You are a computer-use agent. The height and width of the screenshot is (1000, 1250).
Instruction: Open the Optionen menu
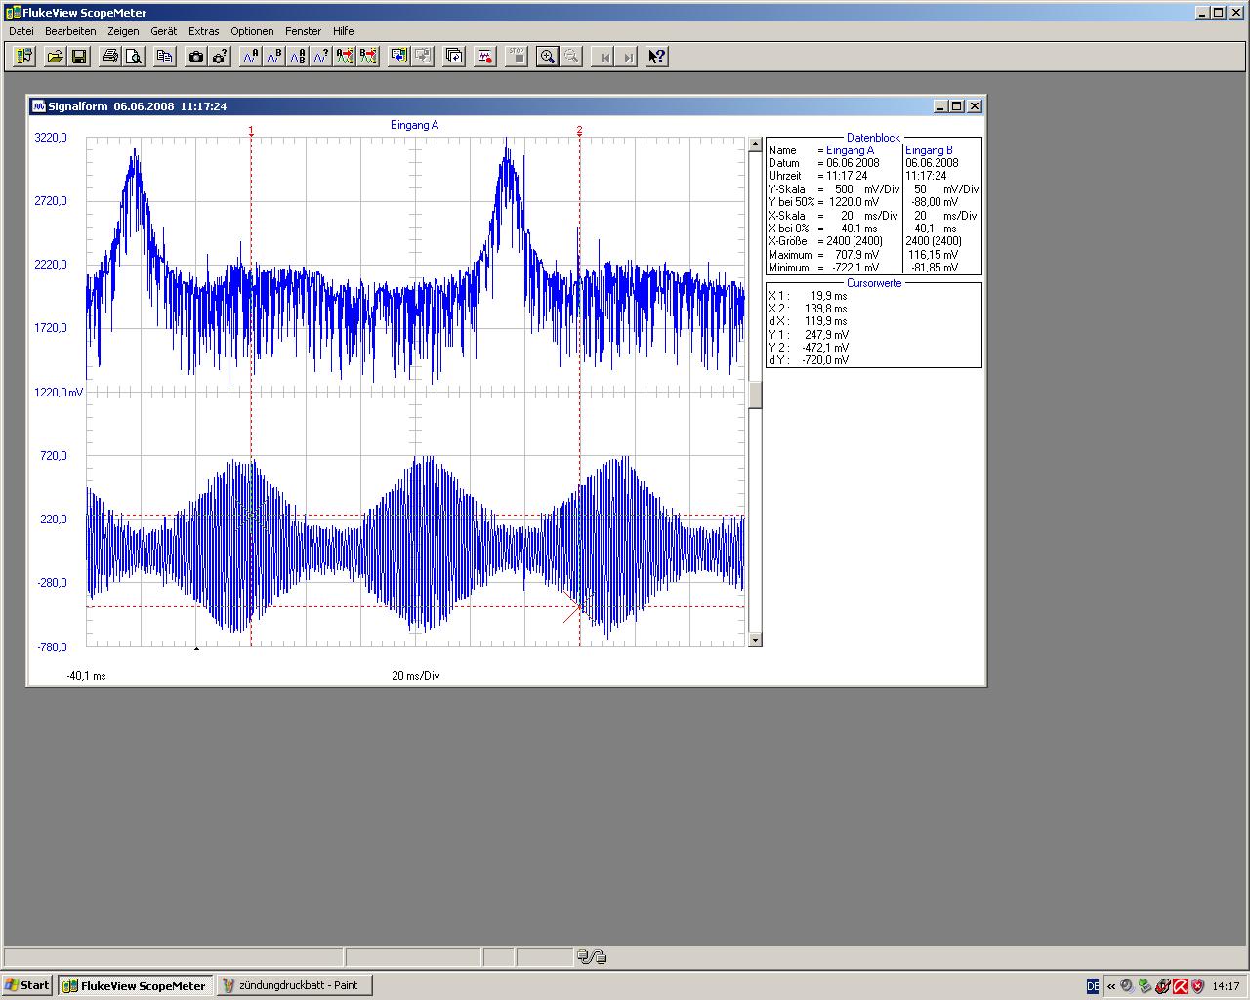252,31
